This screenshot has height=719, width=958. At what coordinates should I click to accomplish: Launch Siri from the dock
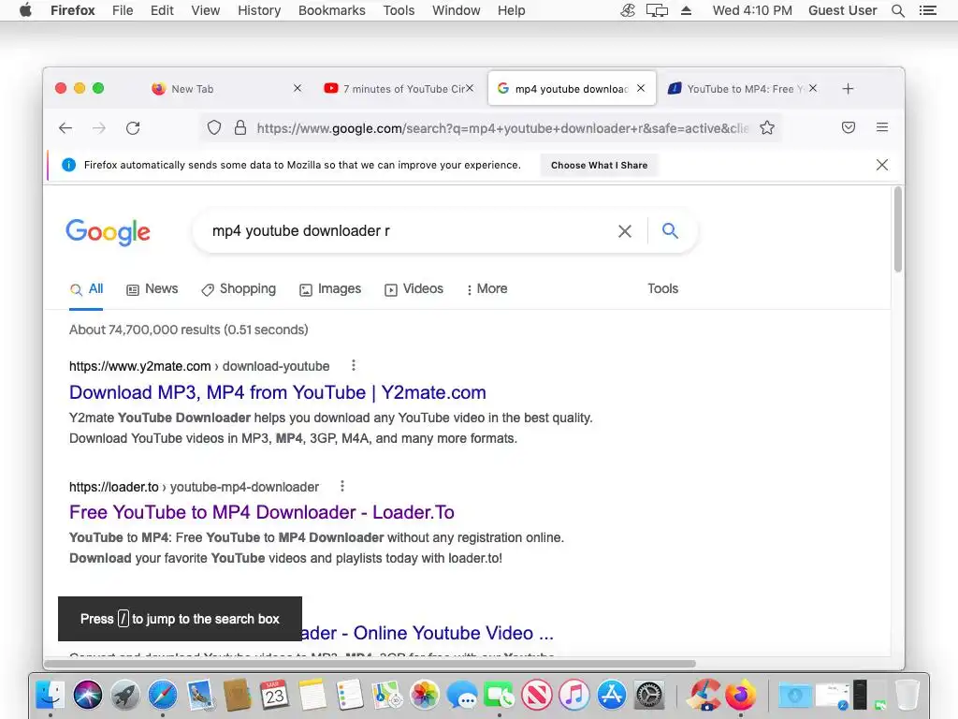click(x=87, y=695)
